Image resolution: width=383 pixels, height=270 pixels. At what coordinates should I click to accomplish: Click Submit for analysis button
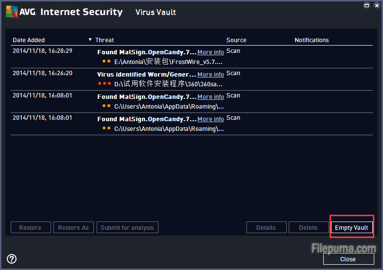point(127,227)
